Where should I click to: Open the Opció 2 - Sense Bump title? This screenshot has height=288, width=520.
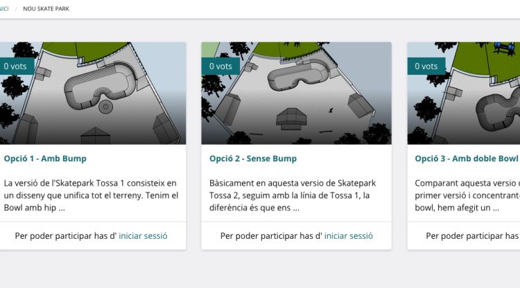[253, 159]
